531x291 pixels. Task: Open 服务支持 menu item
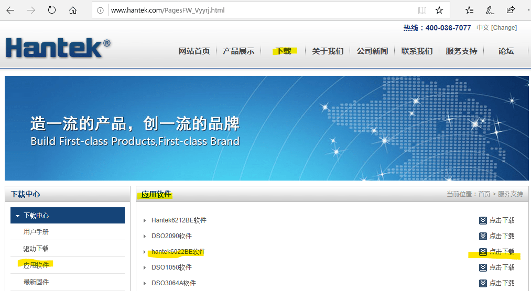tap(461, 51)
